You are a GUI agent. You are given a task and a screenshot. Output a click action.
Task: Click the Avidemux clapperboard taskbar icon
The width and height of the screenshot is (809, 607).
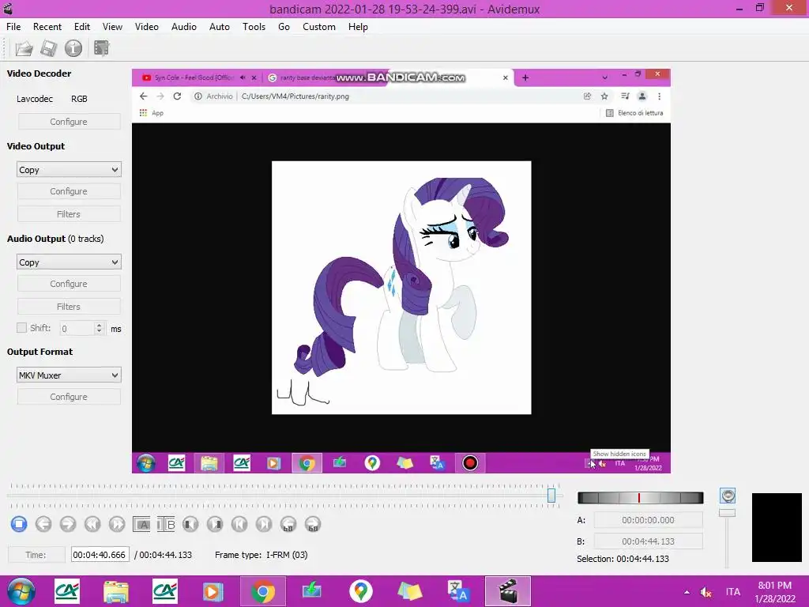click(508, 591)
